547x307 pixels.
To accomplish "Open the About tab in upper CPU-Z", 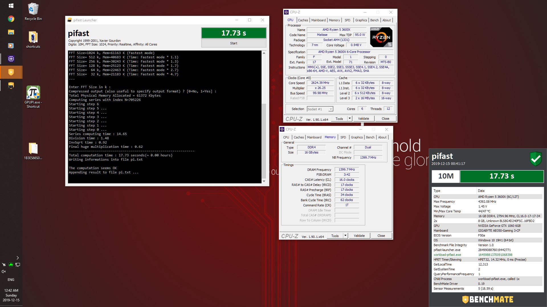I will [x=386, y=20].
